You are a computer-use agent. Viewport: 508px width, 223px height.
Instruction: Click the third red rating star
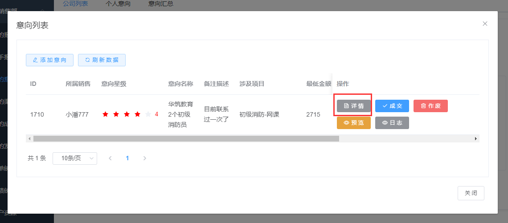127,114
